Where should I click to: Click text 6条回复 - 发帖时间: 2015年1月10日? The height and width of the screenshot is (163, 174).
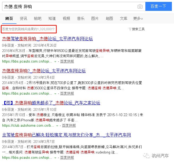(29, 109)
